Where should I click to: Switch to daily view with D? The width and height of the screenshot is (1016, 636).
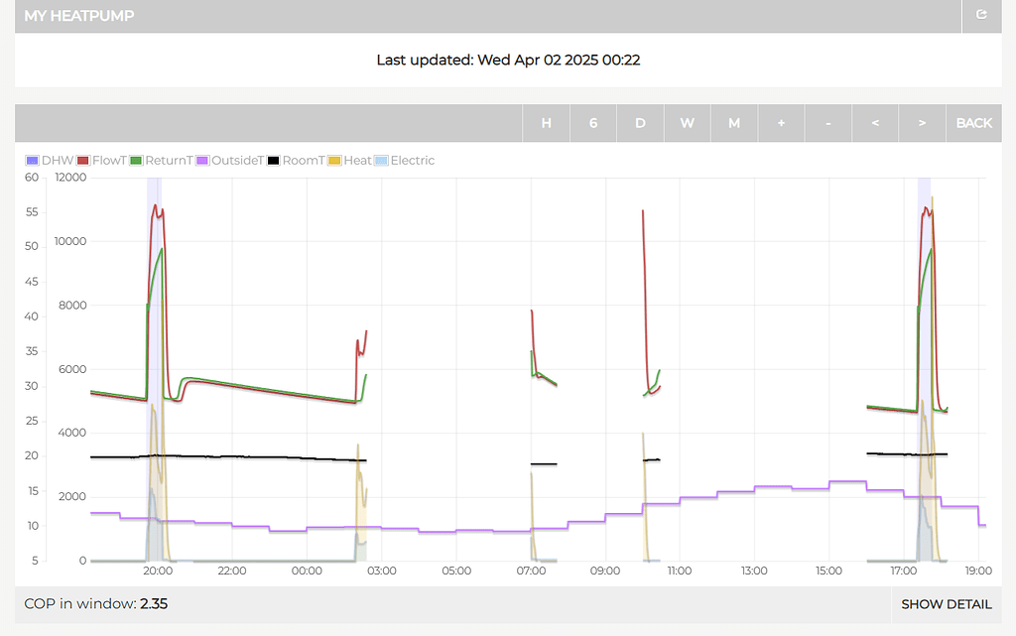pos(640,123)
